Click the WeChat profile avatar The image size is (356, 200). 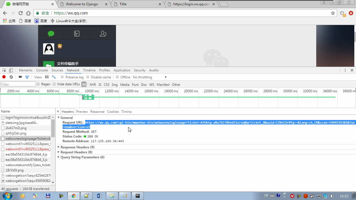49,49
